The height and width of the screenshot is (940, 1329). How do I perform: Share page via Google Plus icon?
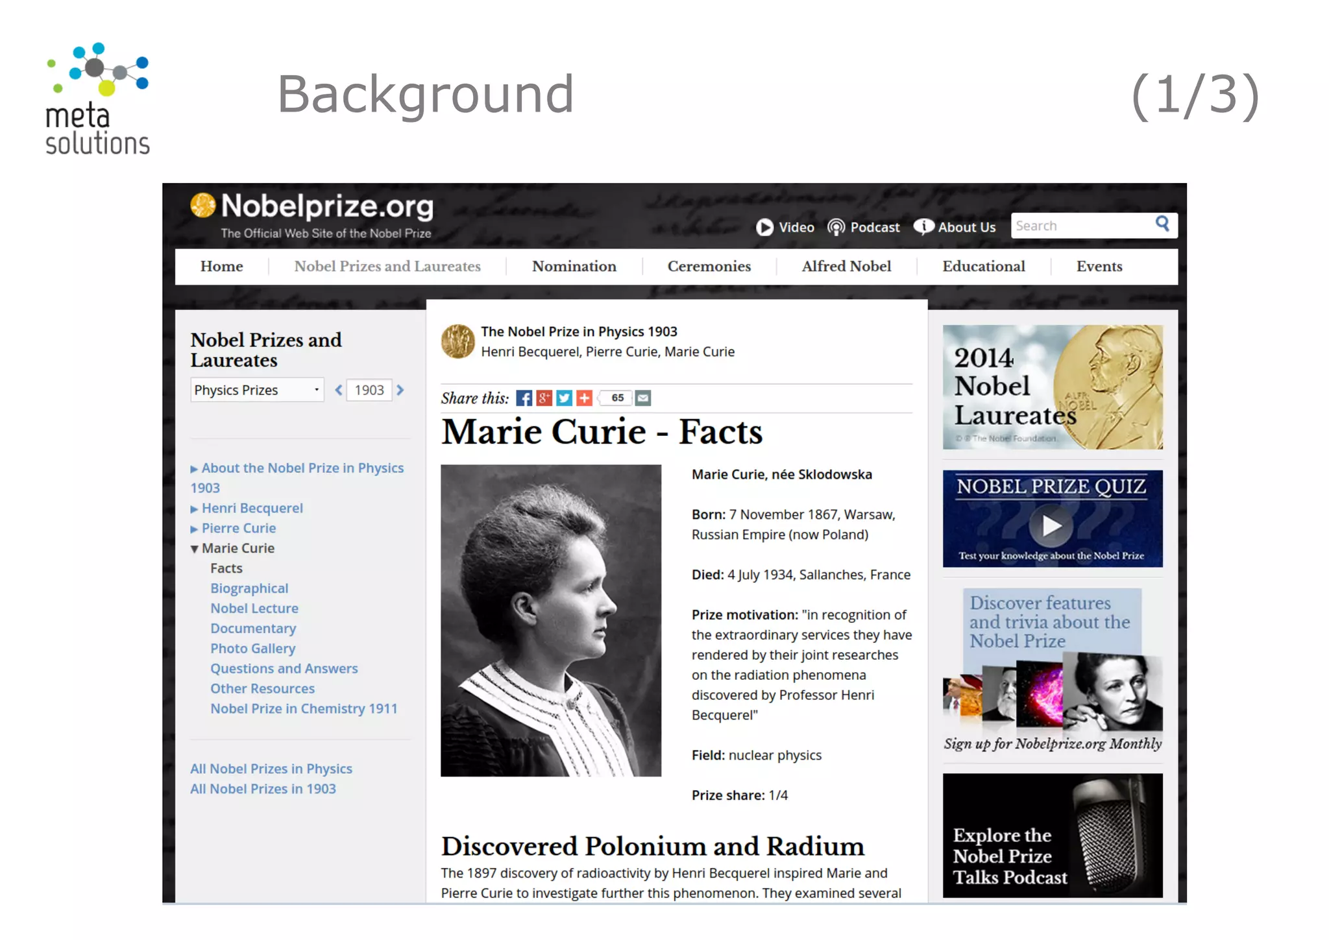[x=544, y=398]
